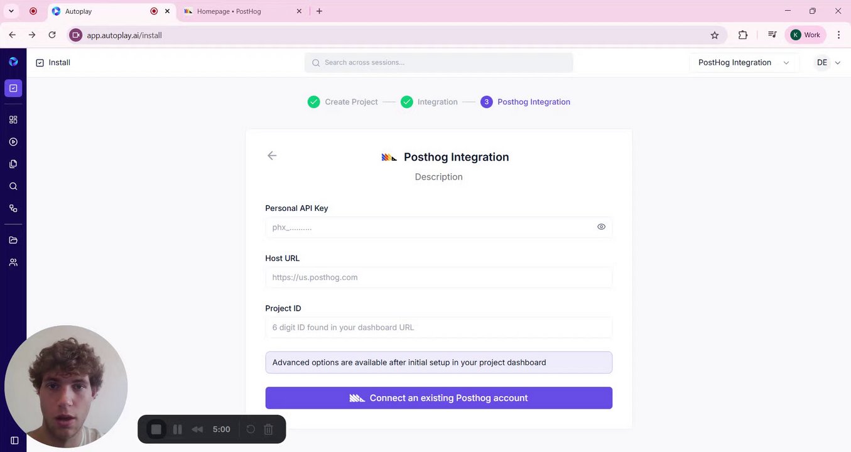Open the search magnifier sidebar icon
The width and height of the screenshot is (851, 452).
(x=13, y=186)
